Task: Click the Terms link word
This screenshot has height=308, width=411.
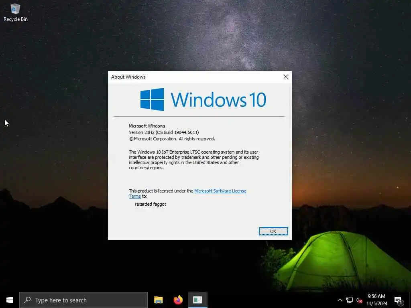Action: coord(135,196)
